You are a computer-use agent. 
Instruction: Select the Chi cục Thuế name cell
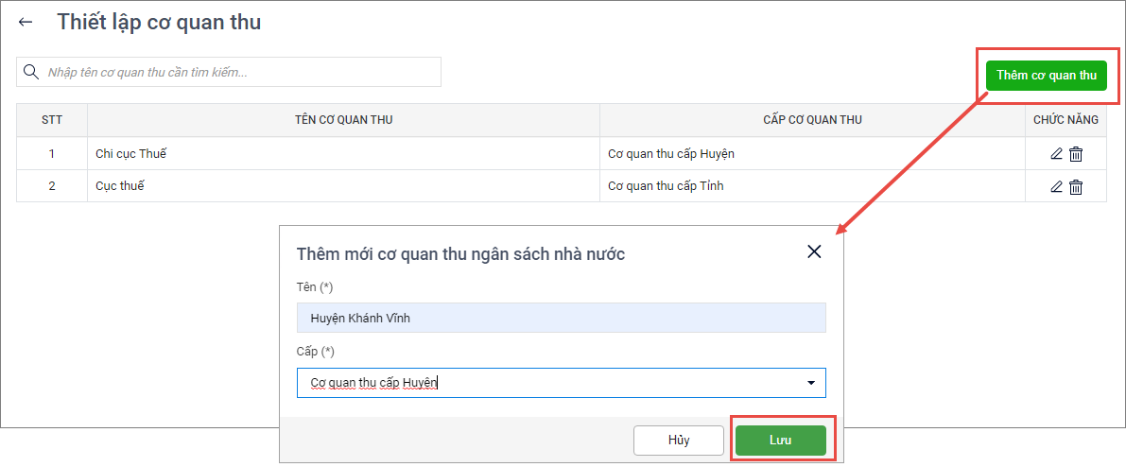[x=131, y=154]
